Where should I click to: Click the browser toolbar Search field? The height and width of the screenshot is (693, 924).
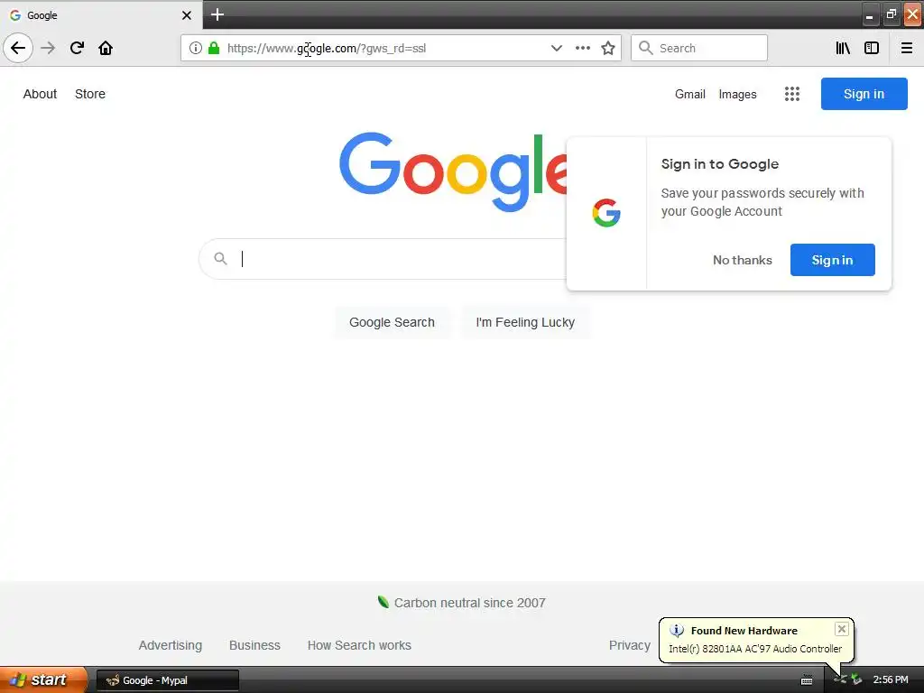(x=699, y=48)
